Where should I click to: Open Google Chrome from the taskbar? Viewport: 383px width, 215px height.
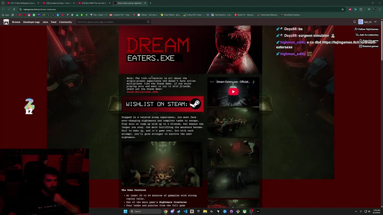[165, 211]
